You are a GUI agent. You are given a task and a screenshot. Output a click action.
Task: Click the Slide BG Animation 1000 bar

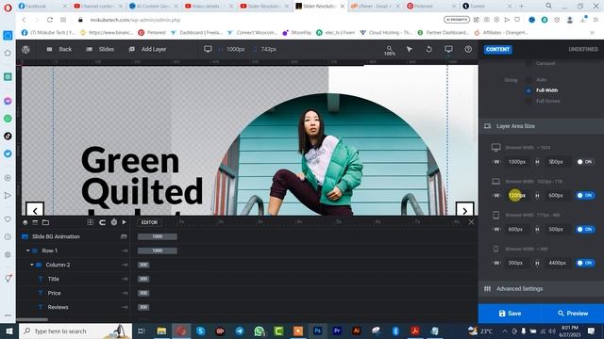pyautogui.click(x=158, y=236)
